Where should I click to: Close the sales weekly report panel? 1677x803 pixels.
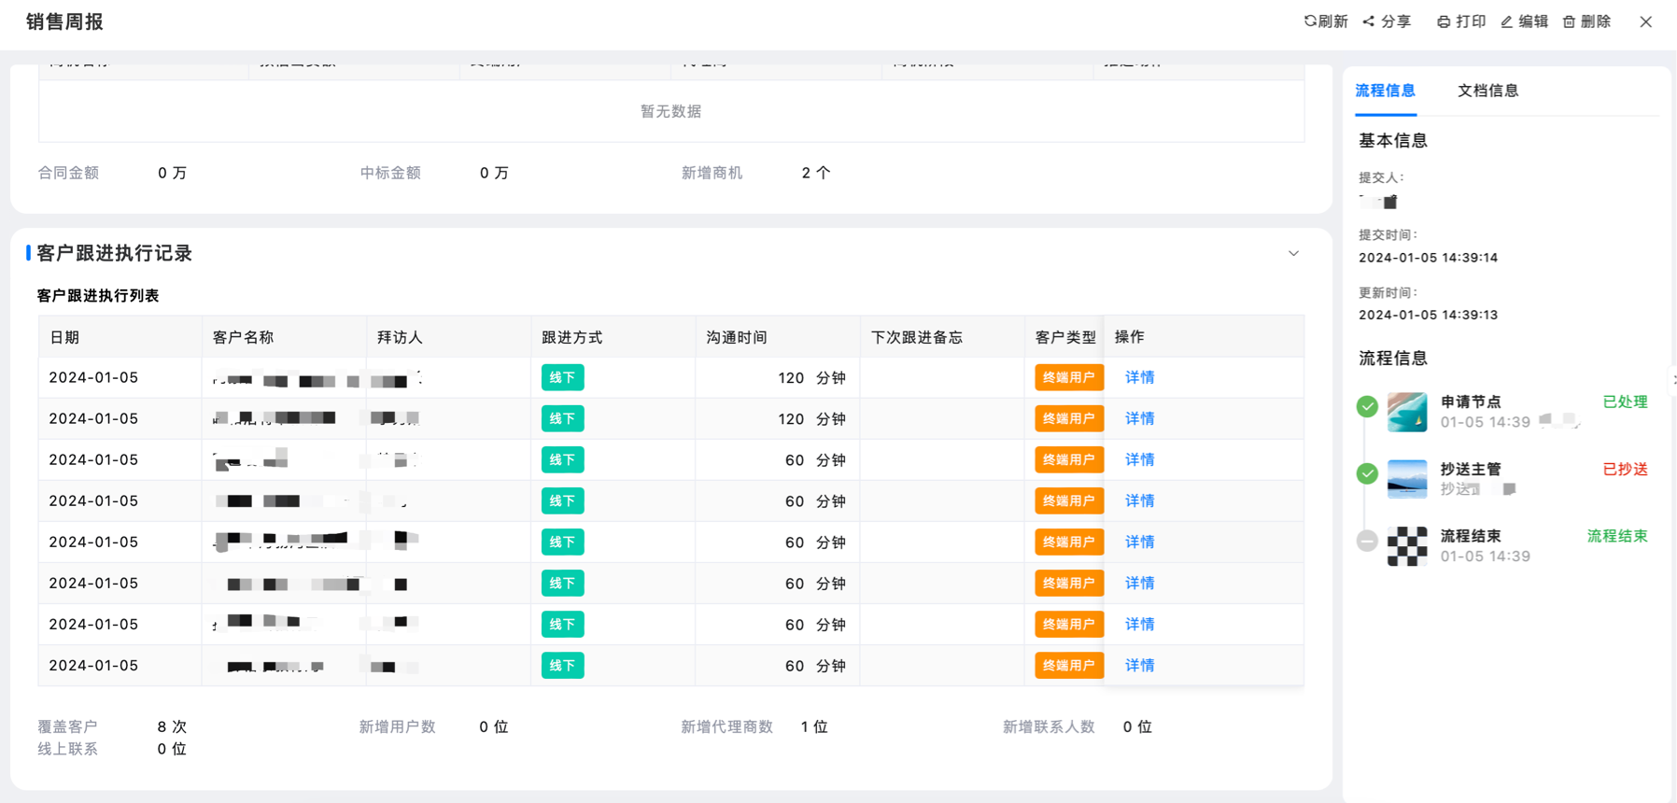click(1645, 21)
